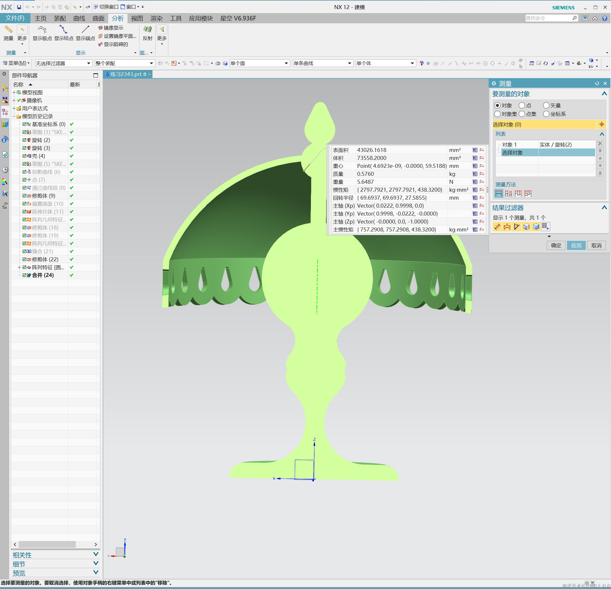Switch to the 视图 ribbon tab
The height and width of the screenshot is (589, 611).
137,18
